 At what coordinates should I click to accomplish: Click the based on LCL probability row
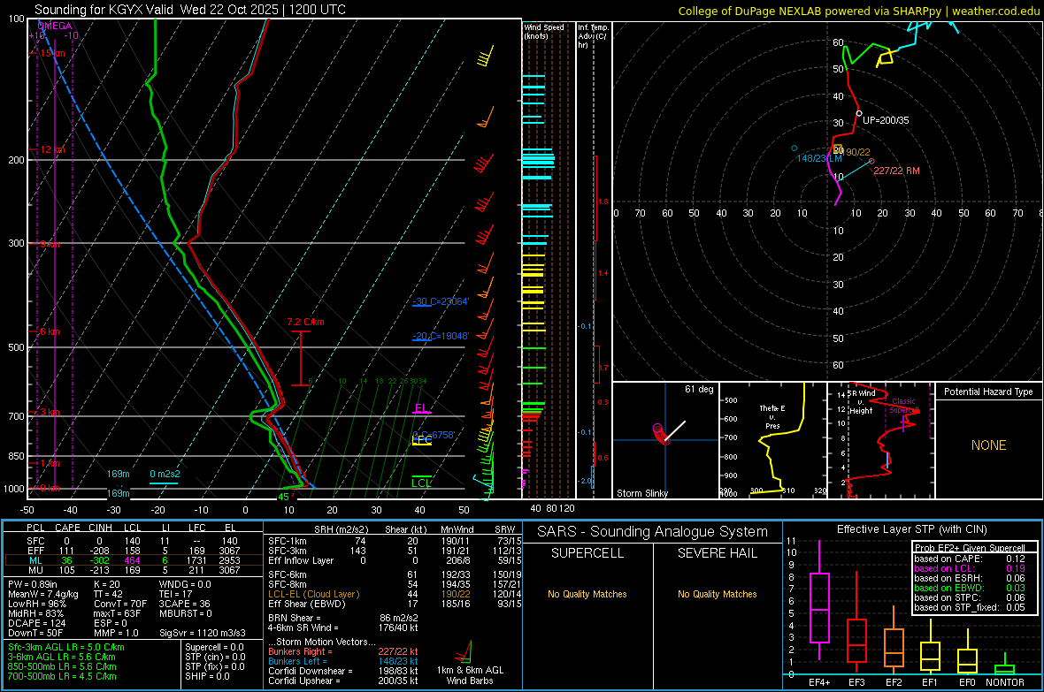click(x=970, y=569)
